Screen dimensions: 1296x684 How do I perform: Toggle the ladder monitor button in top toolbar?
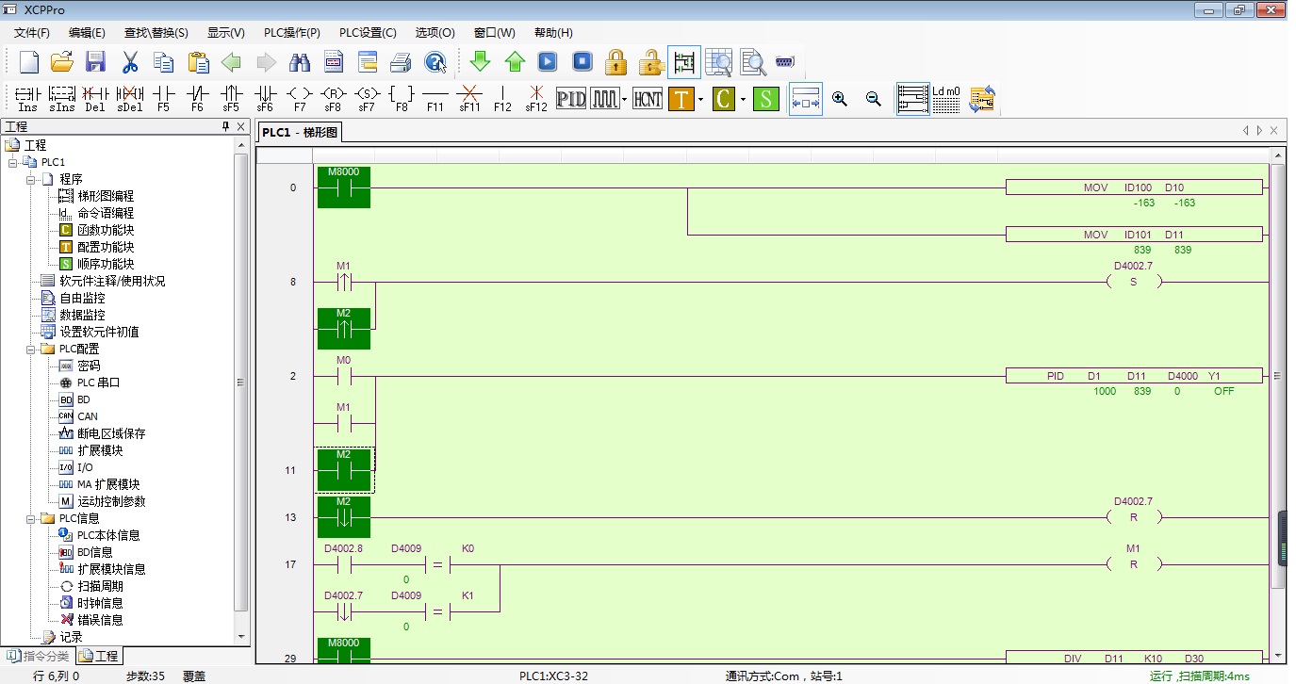coord(683,62)
